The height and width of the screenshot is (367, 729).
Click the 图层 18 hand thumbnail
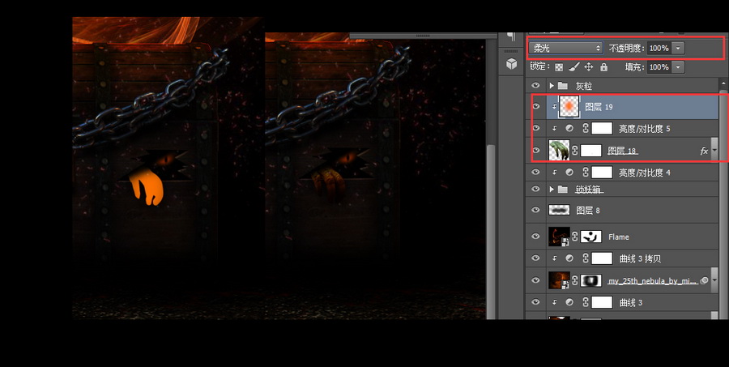[x=559, y=151]
